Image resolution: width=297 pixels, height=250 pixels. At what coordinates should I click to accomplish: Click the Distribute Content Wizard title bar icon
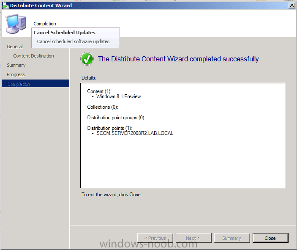[5, 5]
